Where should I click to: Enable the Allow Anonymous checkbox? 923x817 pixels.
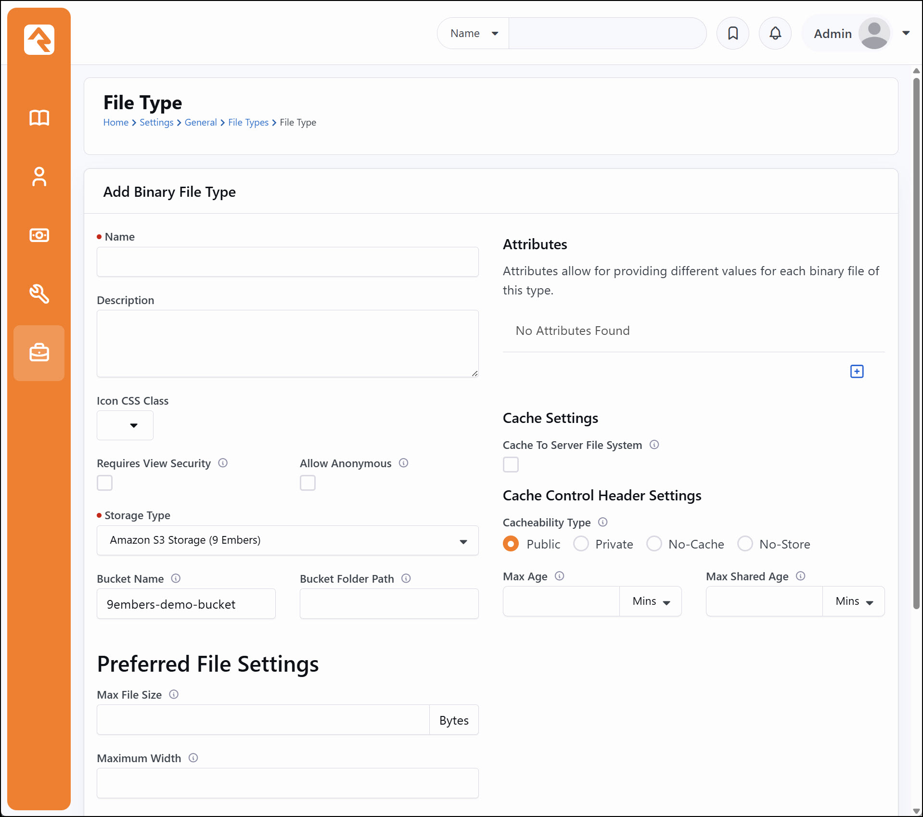308,483
